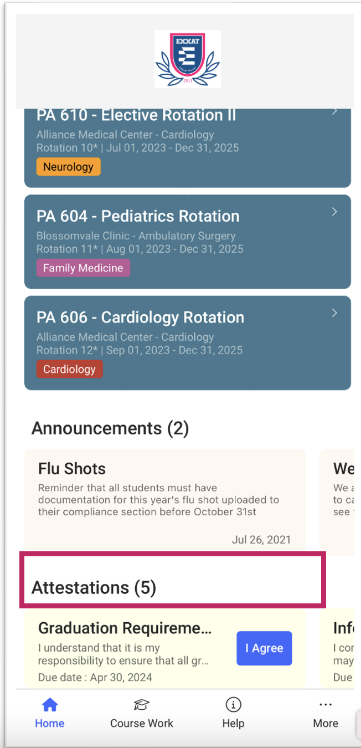Open PA 606 - Cardiology Rotation title
Screen dimensions: 361x748
point(140,317)
